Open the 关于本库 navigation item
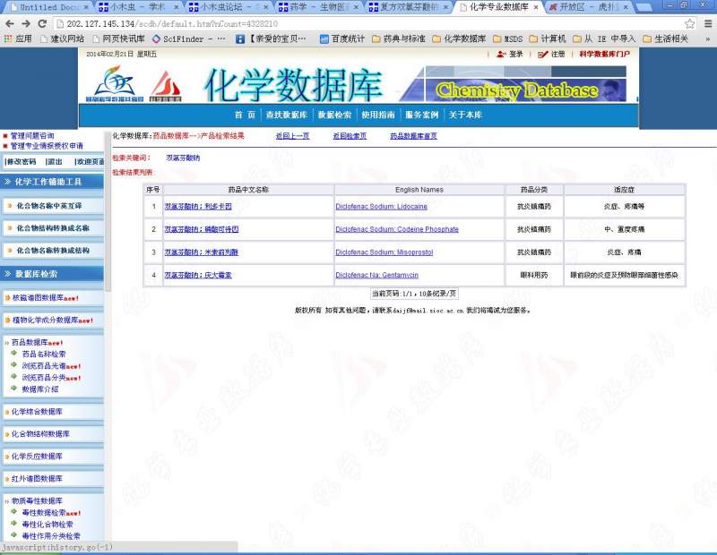This screenshot has height=555, width=717. [465, 115]
